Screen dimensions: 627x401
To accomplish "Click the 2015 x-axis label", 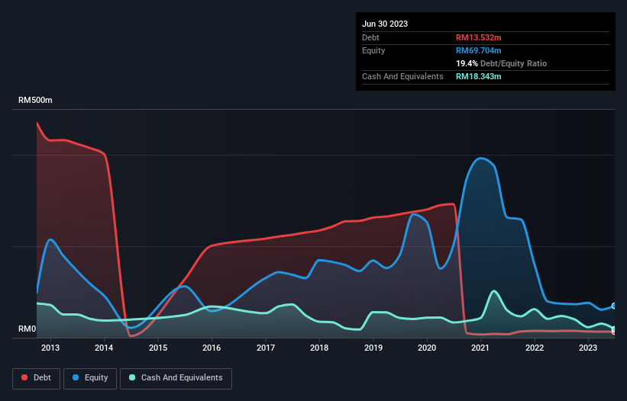I will coord(158,348).
